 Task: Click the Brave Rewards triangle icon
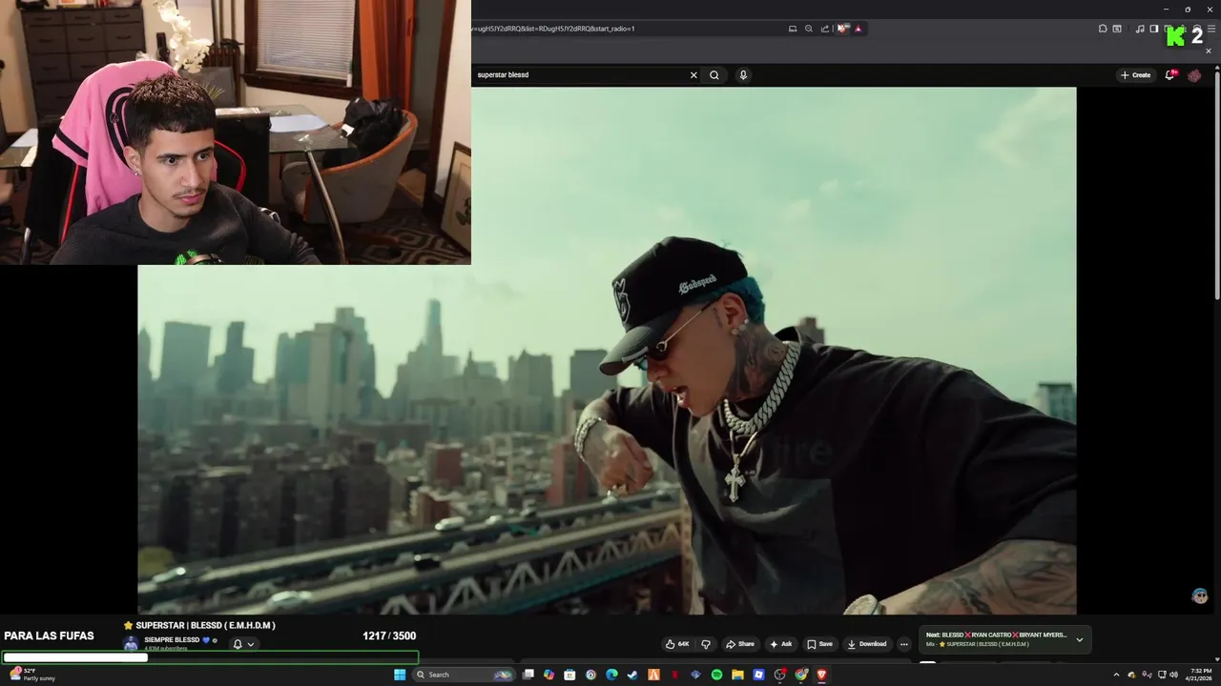point(859,29)
